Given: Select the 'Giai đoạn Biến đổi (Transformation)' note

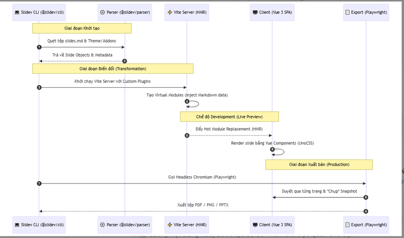Looking at the screenshot, I should [x=113, y=69].
